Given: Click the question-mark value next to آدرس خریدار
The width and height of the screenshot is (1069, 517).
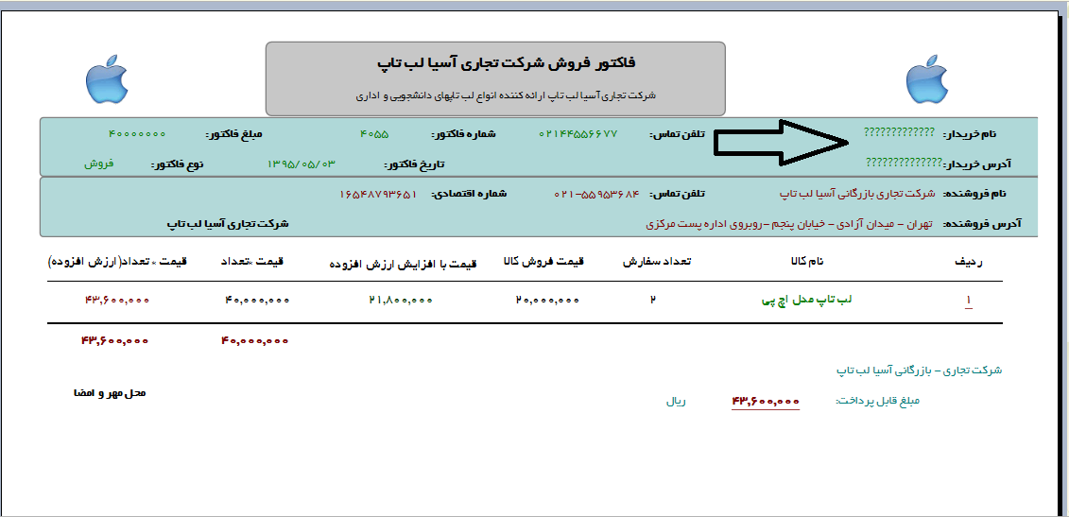Looking at the screenshot, I should [904, 162].
